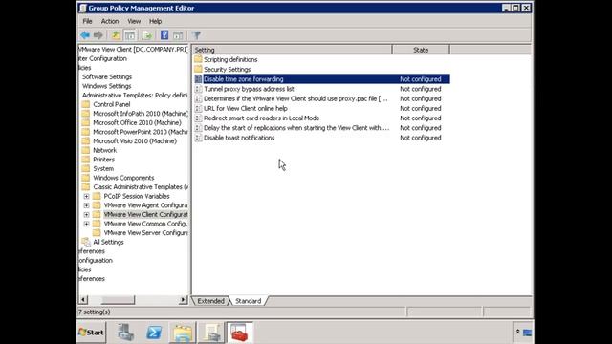Open the Action menu
The image size is (612, 344).
pyautogui.click(x=110, y=21)
